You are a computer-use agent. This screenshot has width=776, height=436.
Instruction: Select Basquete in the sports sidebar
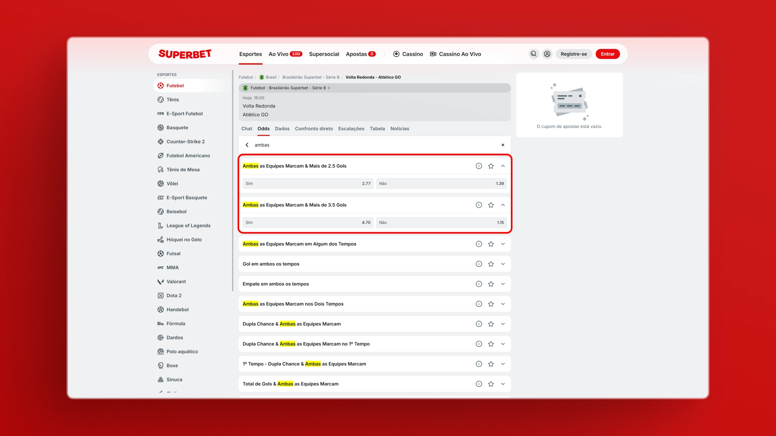[177, 128]
